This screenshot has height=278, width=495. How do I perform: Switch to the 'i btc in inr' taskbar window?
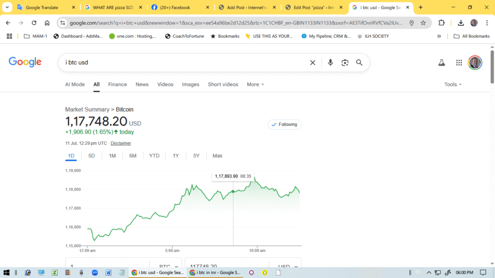point(215,273)
